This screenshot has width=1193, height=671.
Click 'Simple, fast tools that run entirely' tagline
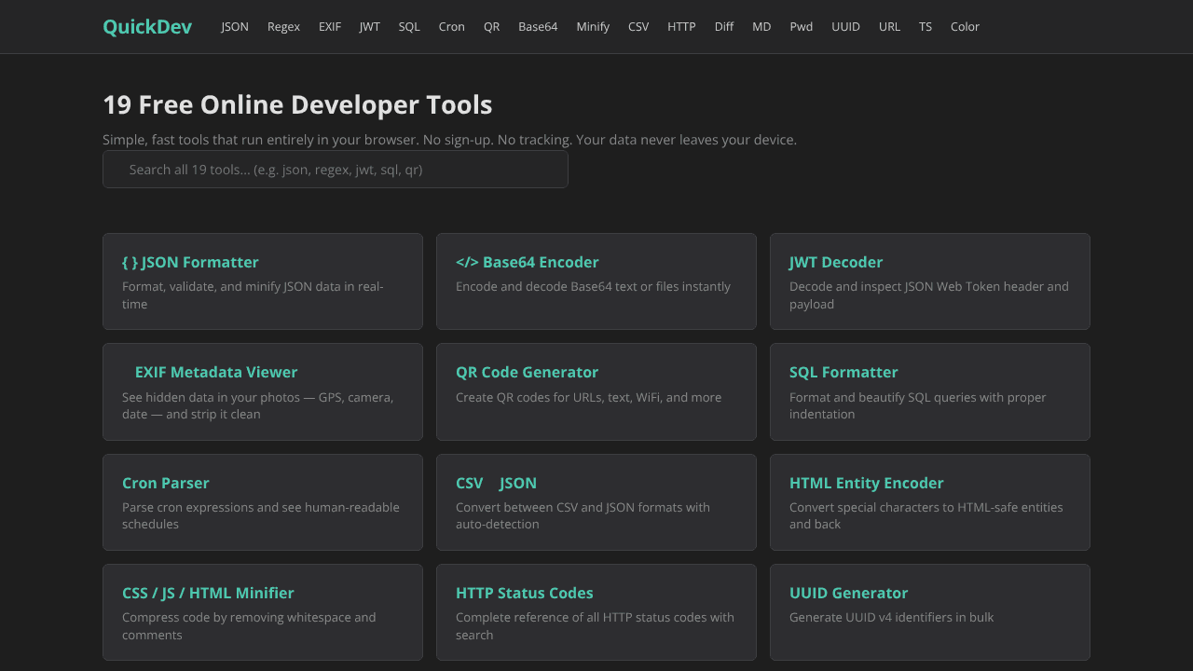click(449, 140)
